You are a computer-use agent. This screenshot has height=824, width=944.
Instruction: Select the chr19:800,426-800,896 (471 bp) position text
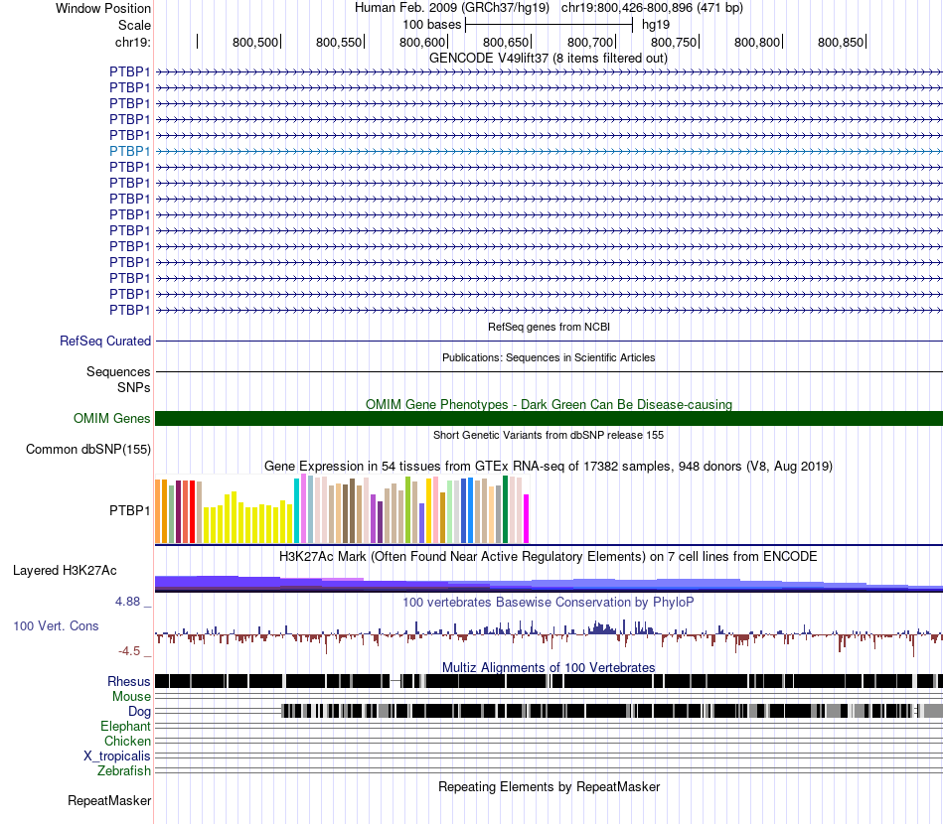(652, 8)
